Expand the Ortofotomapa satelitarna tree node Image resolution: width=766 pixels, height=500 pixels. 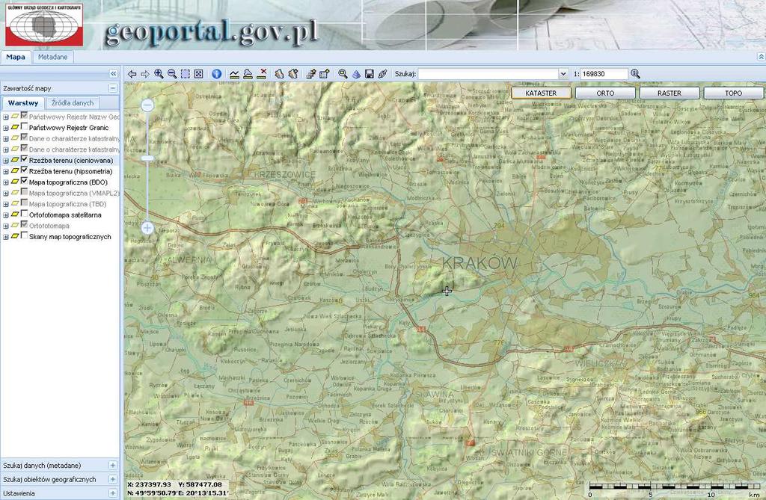6,215
